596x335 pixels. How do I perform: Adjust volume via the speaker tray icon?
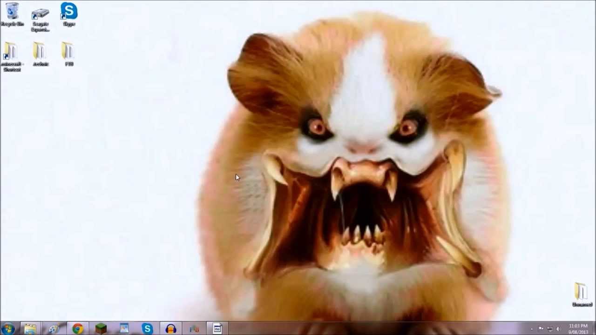(x=558, y=329)
